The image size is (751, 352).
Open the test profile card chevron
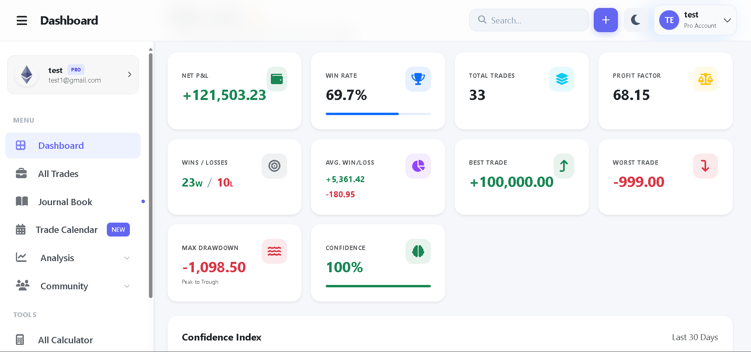(129, 74)
